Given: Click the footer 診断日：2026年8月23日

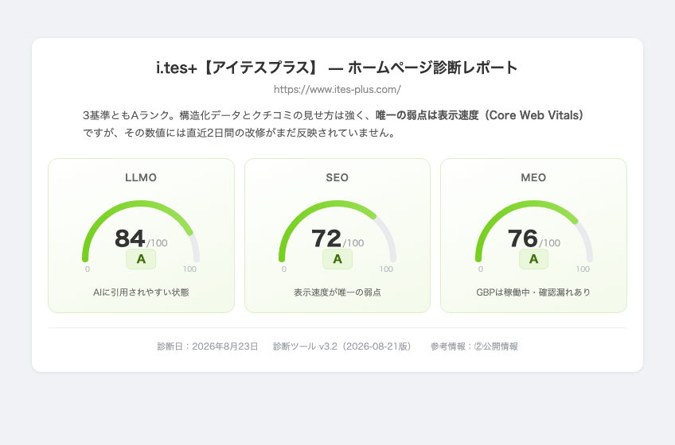Looking at the screenshot, I should [x=208, y=346].
